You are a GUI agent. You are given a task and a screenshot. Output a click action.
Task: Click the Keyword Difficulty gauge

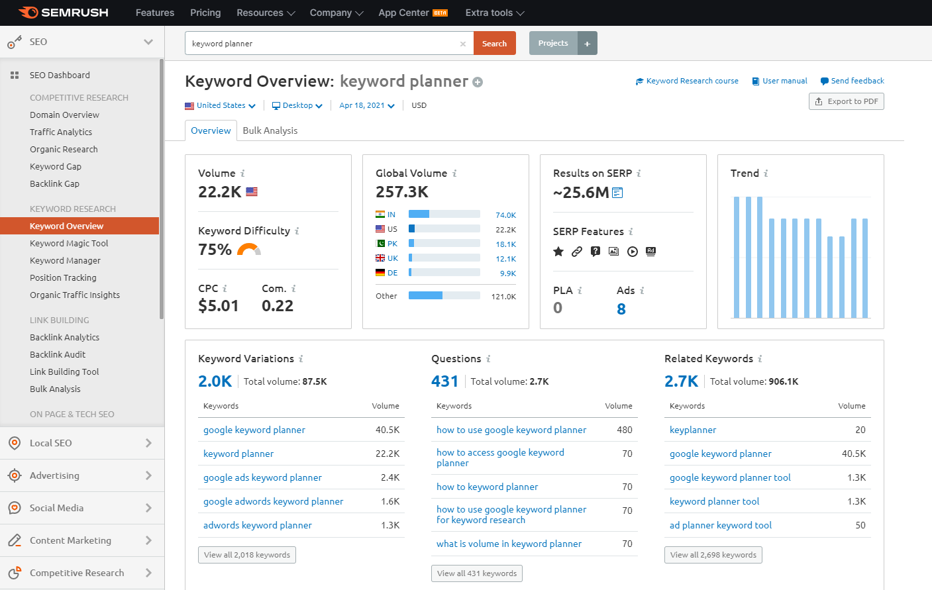click(249, 250)
